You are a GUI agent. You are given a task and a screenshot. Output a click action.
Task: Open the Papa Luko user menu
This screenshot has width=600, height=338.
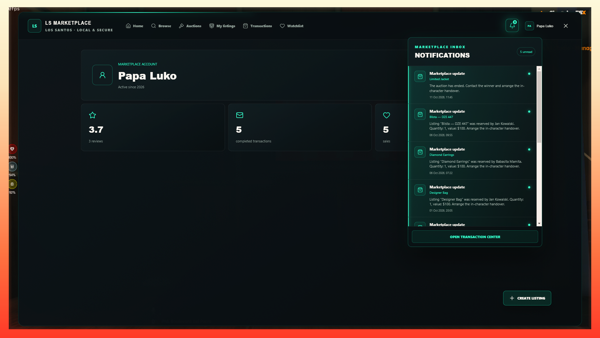point(539,26)
